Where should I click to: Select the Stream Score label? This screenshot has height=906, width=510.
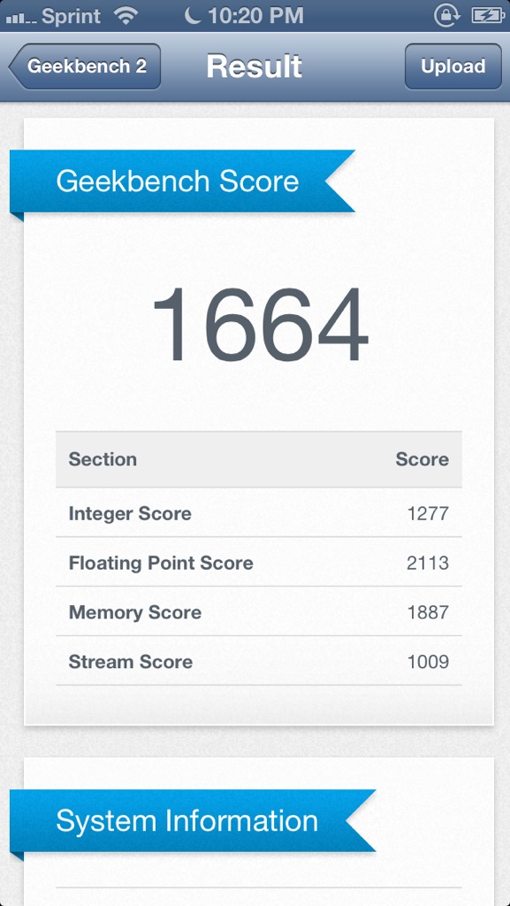coord(131,662)
